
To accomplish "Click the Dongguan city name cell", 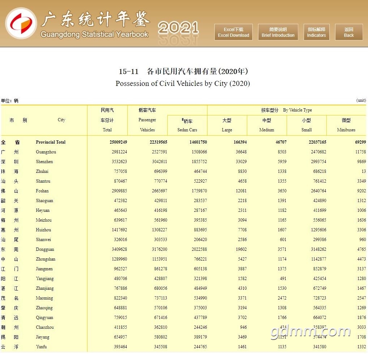I will click(x=45, y=249).
